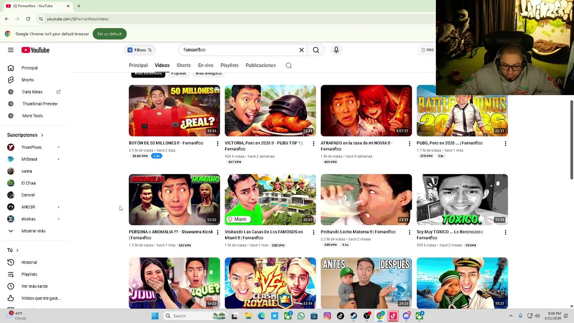574x323 pixels.
Task: Open Shorts icon in the left sidebar
Action: pyautogui.click(x=11, y=80)
